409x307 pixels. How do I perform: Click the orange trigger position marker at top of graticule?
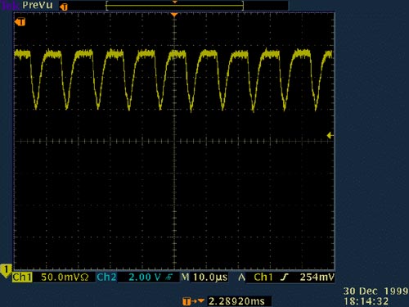click(174, 15)
